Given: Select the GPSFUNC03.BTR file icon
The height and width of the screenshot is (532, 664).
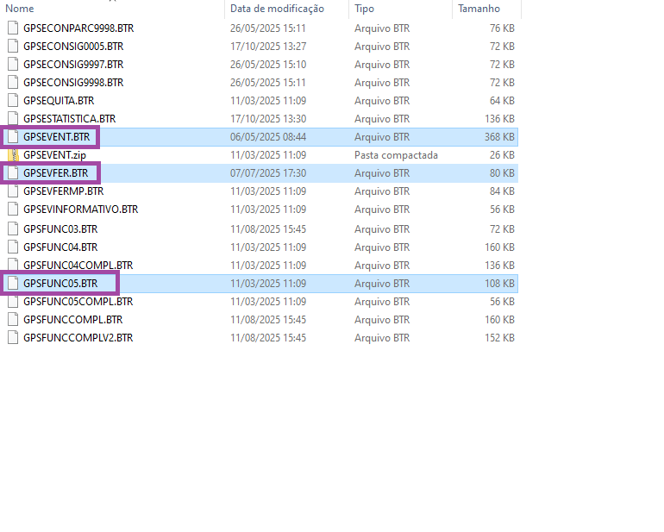Looking at the screenshot, I should click(x=13, y=229).
